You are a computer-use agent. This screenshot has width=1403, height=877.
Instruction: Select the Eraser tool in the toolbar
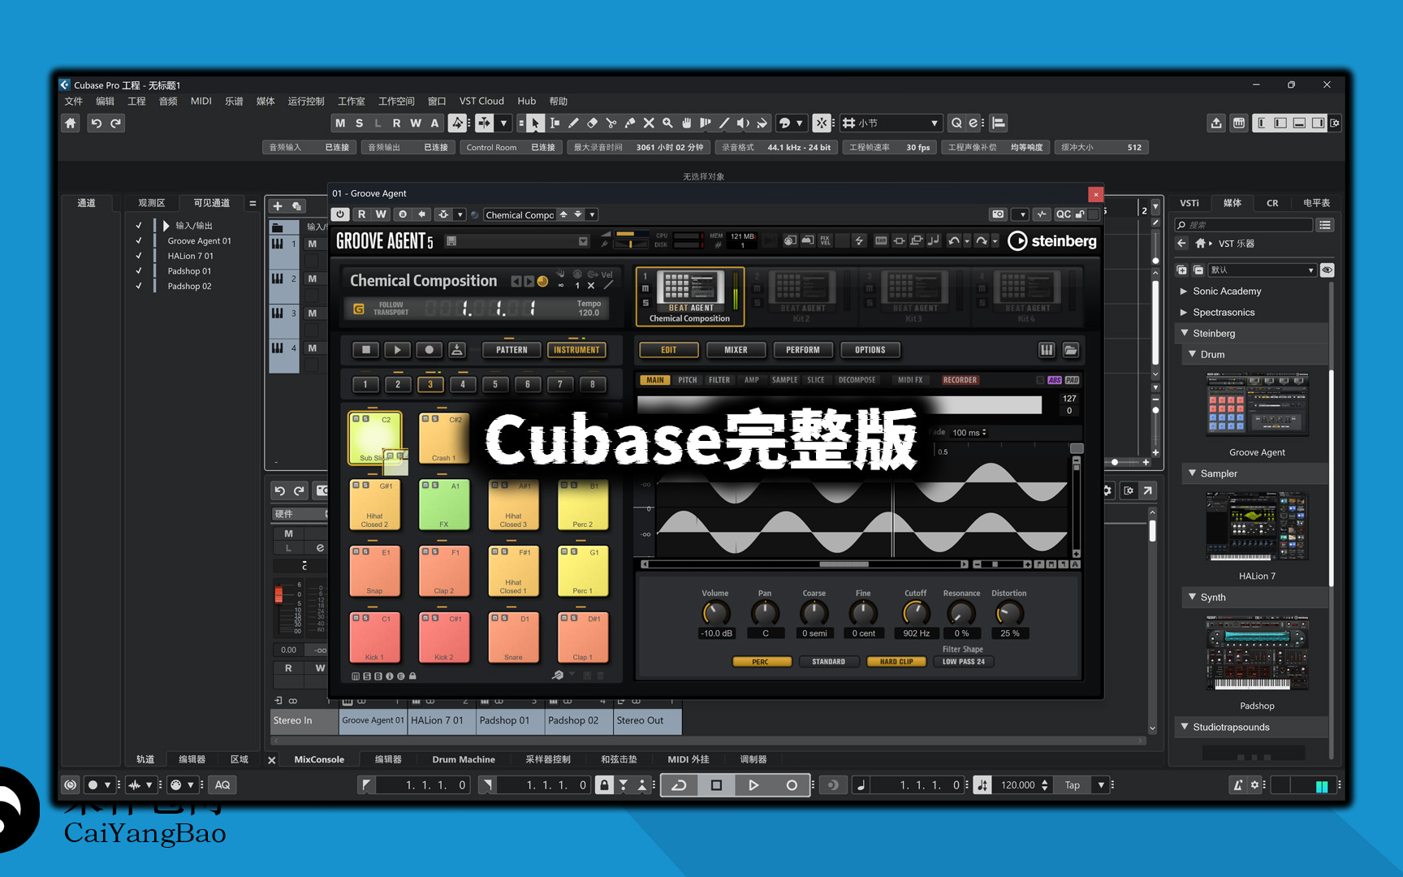592,123
